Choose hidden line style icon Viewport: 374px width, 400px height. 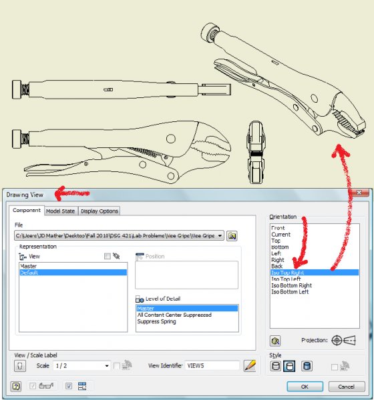coord(276,366)
